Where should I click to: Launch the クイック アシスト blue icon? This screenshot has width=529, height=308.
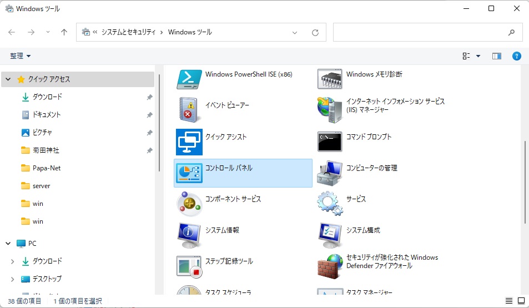click(189, 142)
